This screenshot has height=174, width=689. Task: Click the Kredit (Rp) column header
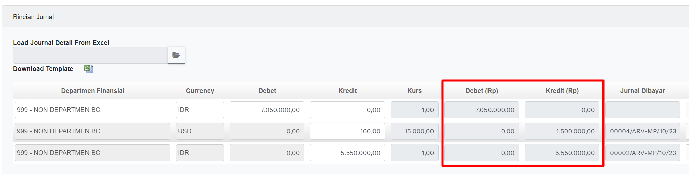tap(562, 91)
